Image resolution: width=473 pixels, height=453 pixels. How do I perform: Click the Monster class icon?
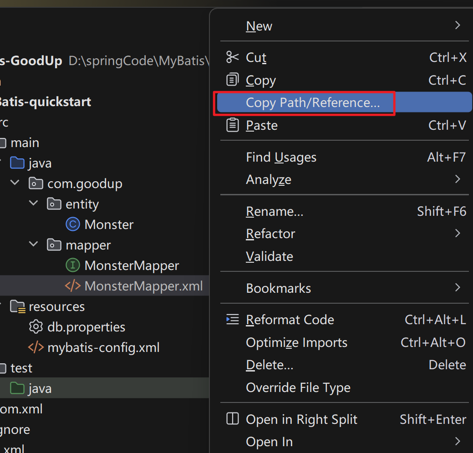point(72,224)
